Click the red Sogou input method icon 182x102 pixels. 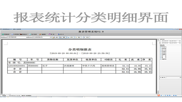pyautogui.click(x=159, y=95)
